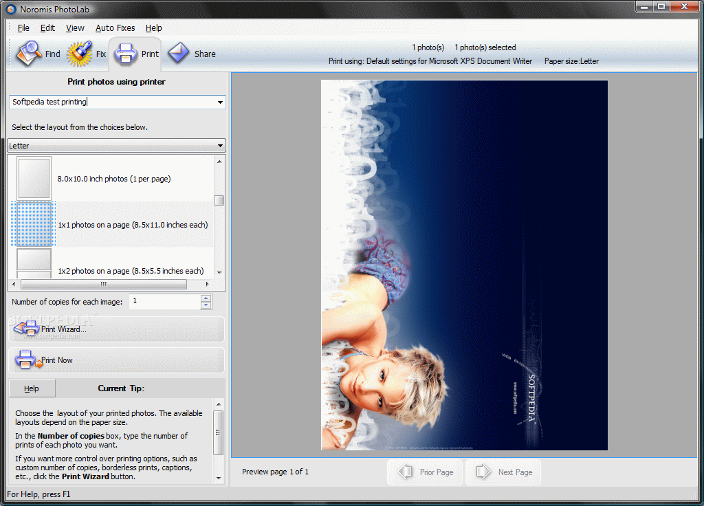Open the File menu

pos(23,27)
